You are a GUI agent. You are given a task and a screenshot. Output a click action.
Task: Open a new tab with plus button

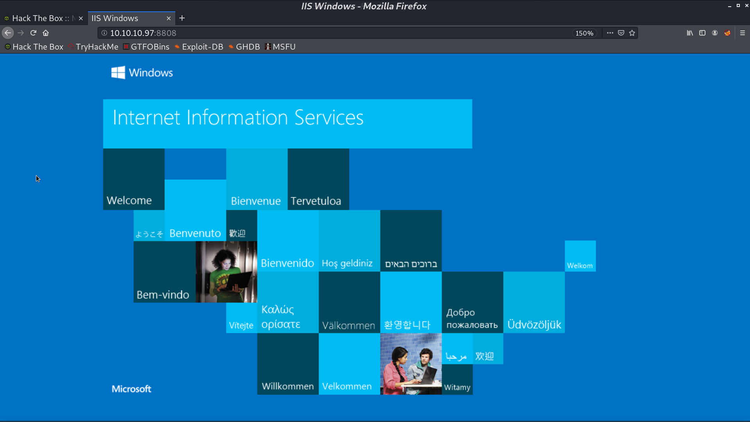click(182, 18)
